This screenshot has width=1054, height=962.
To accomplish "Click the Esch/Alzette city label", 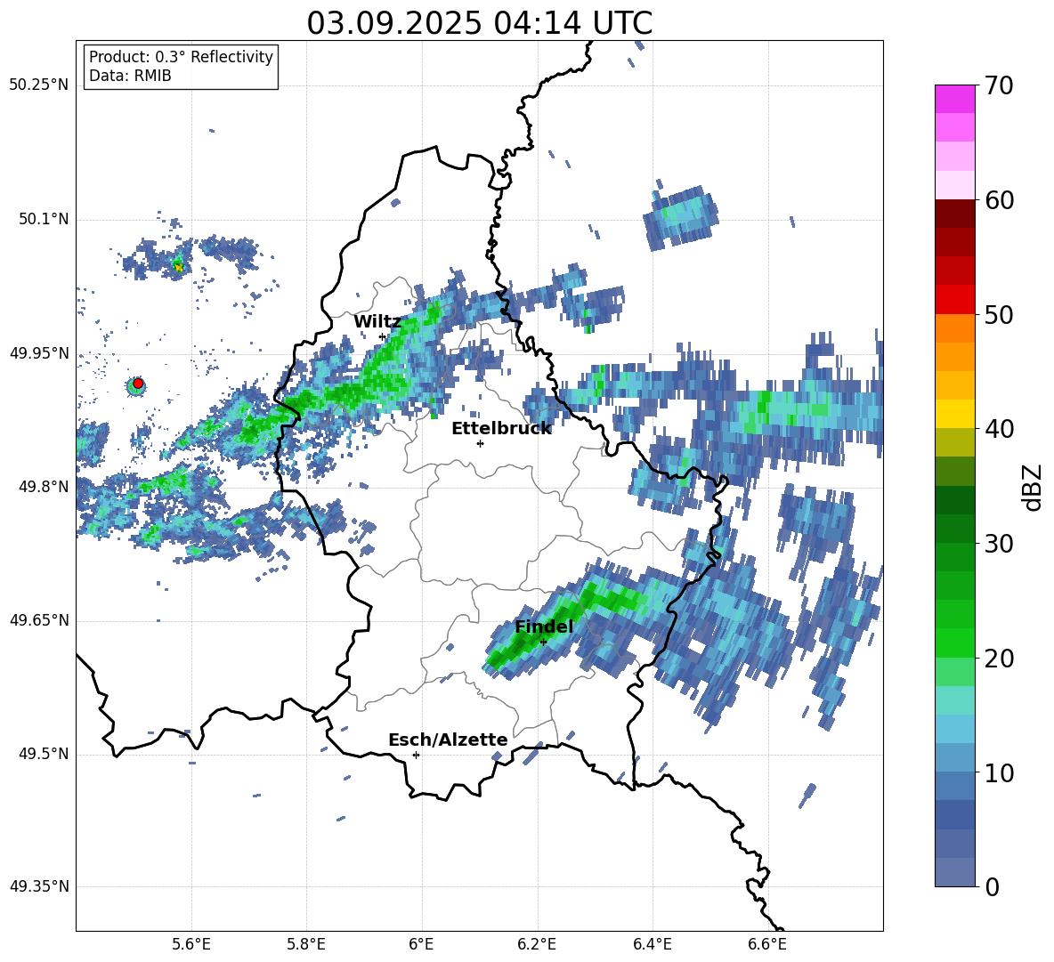I will pyautogui.click(x=448, y=740).
